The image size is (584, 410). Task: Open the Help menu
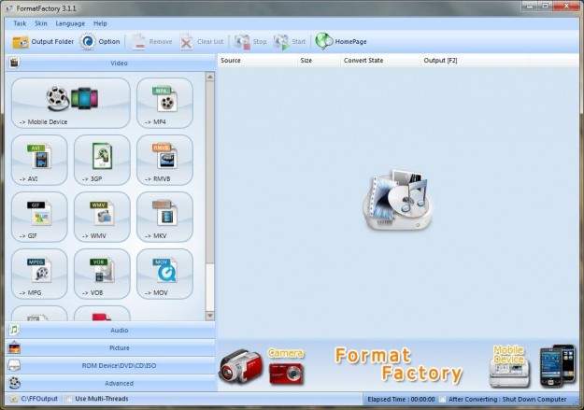pos(100,23)
